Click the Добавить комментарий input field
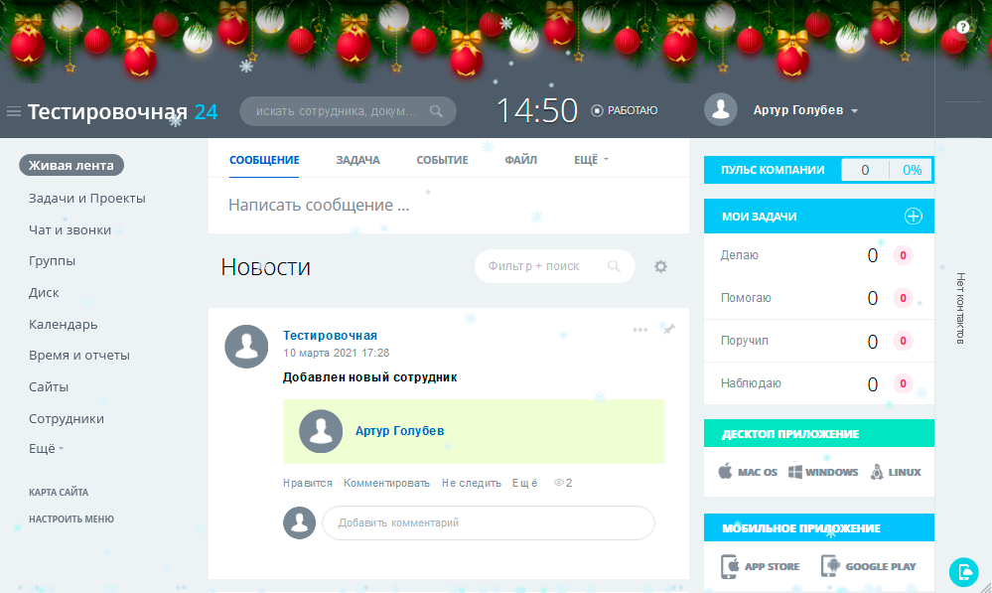The height and width of the screenshot is (593, 992). (488, 522)
